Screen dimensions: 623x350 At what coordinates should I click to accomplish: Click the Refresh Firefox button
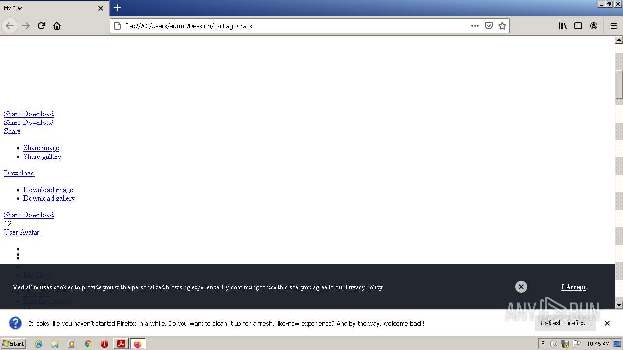[565, 323]
